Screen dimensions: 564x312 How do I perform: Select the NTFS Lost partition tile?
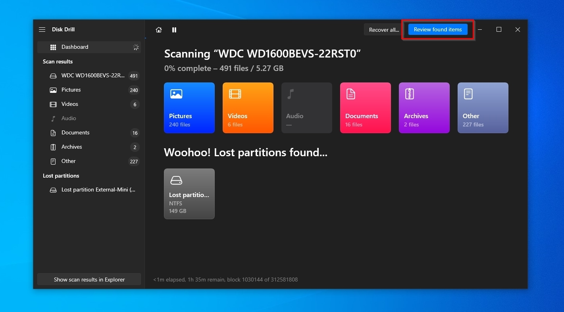click(189, 193)
